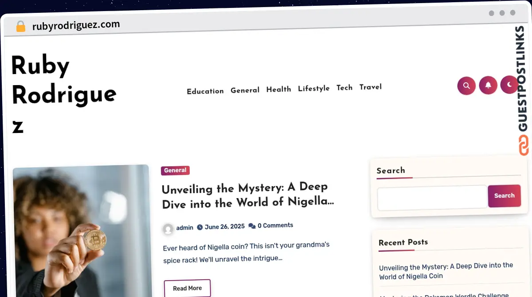
Task: Open the Tech navigation item
Action: click(344, 87)
